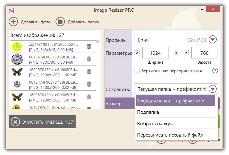Toggle the width checkbox
229x155 pixels.
137,53
